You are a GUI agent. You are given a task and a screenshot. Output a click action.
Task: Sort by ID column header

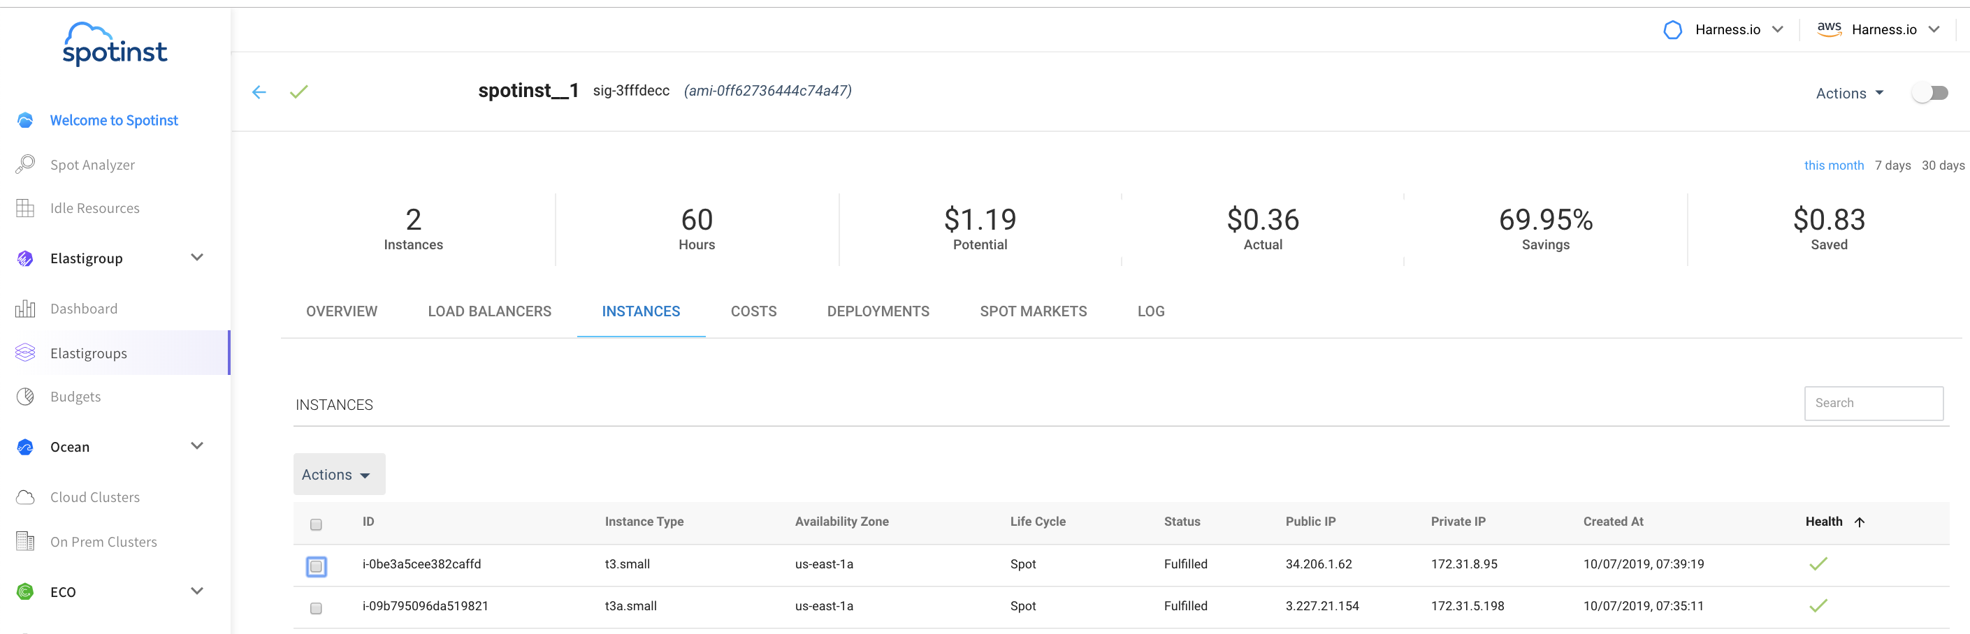(x=368, y=522)
